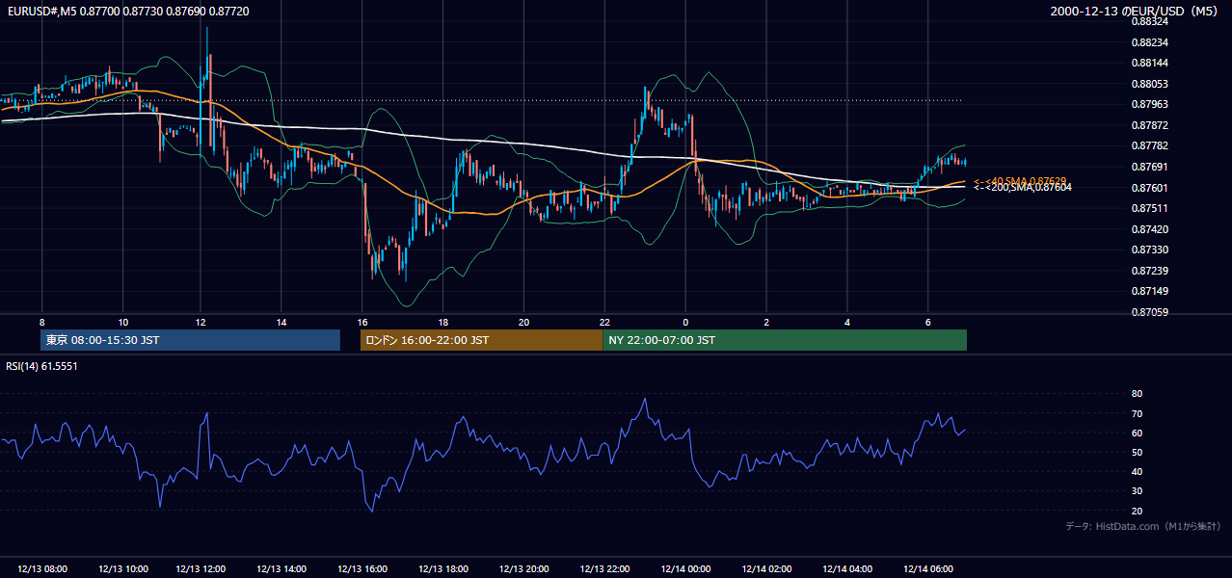Viewport: 1232px width, 578px height.
Task: Select the London 16:00-22:00 JST session bar
Action: (481, 340)
